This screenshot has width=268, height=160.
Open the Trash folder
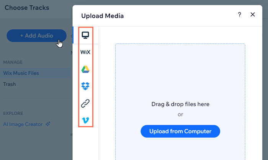pyautogui.click(x=10, y=84)
